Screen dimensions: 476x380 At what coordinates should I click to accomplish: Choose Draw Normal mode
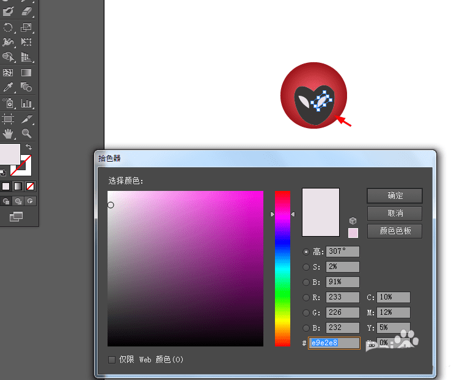click(x=6, y=201)
